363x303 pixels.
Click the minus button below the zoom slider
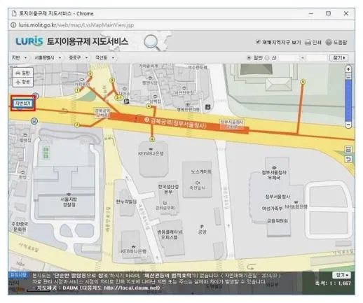[348, 125]
